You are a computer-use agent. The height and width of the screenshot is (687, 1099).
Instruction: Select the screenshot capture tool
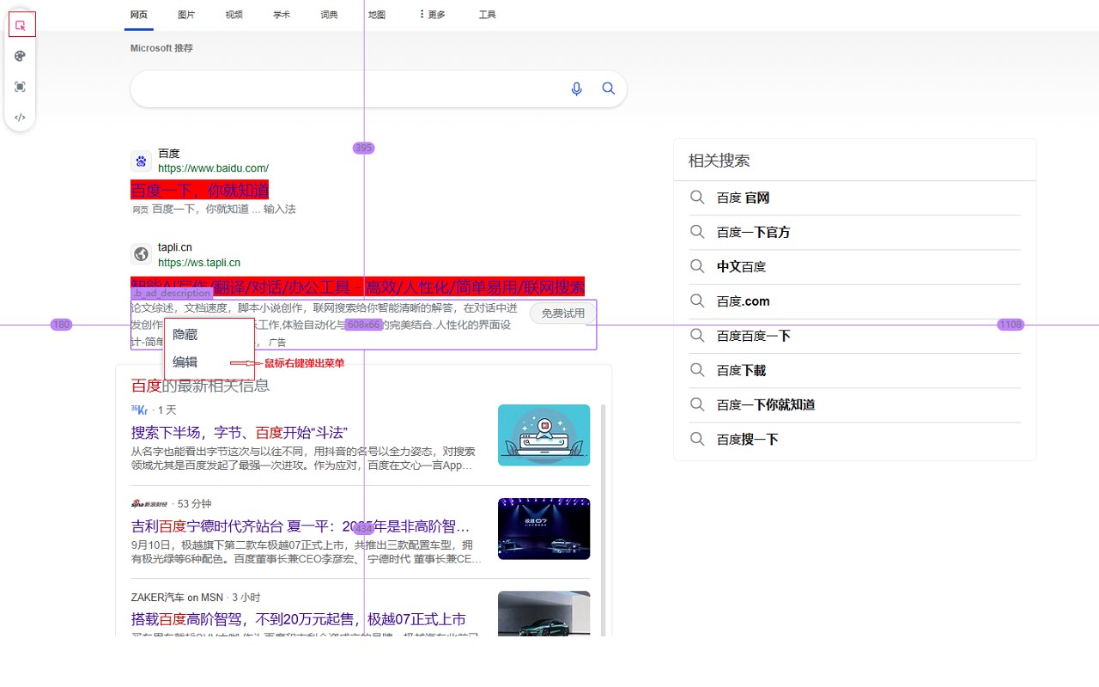pos(21,87)
